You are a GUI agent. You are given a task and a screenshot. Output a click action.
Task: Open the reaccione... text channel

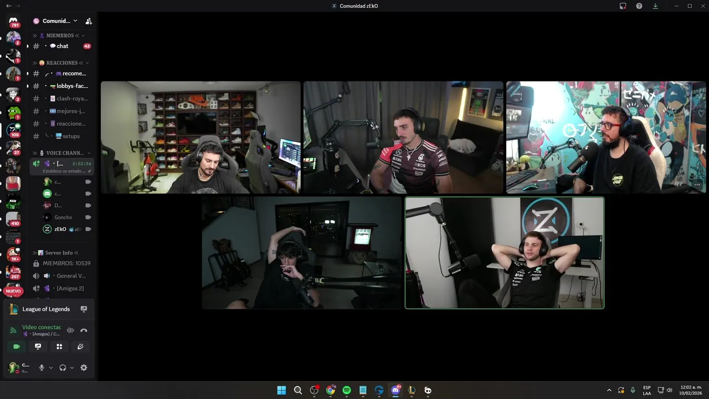pos(61,124)
